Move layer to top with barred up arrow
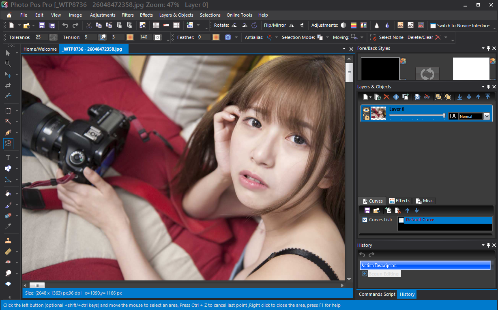 click(x=487, y=97)
